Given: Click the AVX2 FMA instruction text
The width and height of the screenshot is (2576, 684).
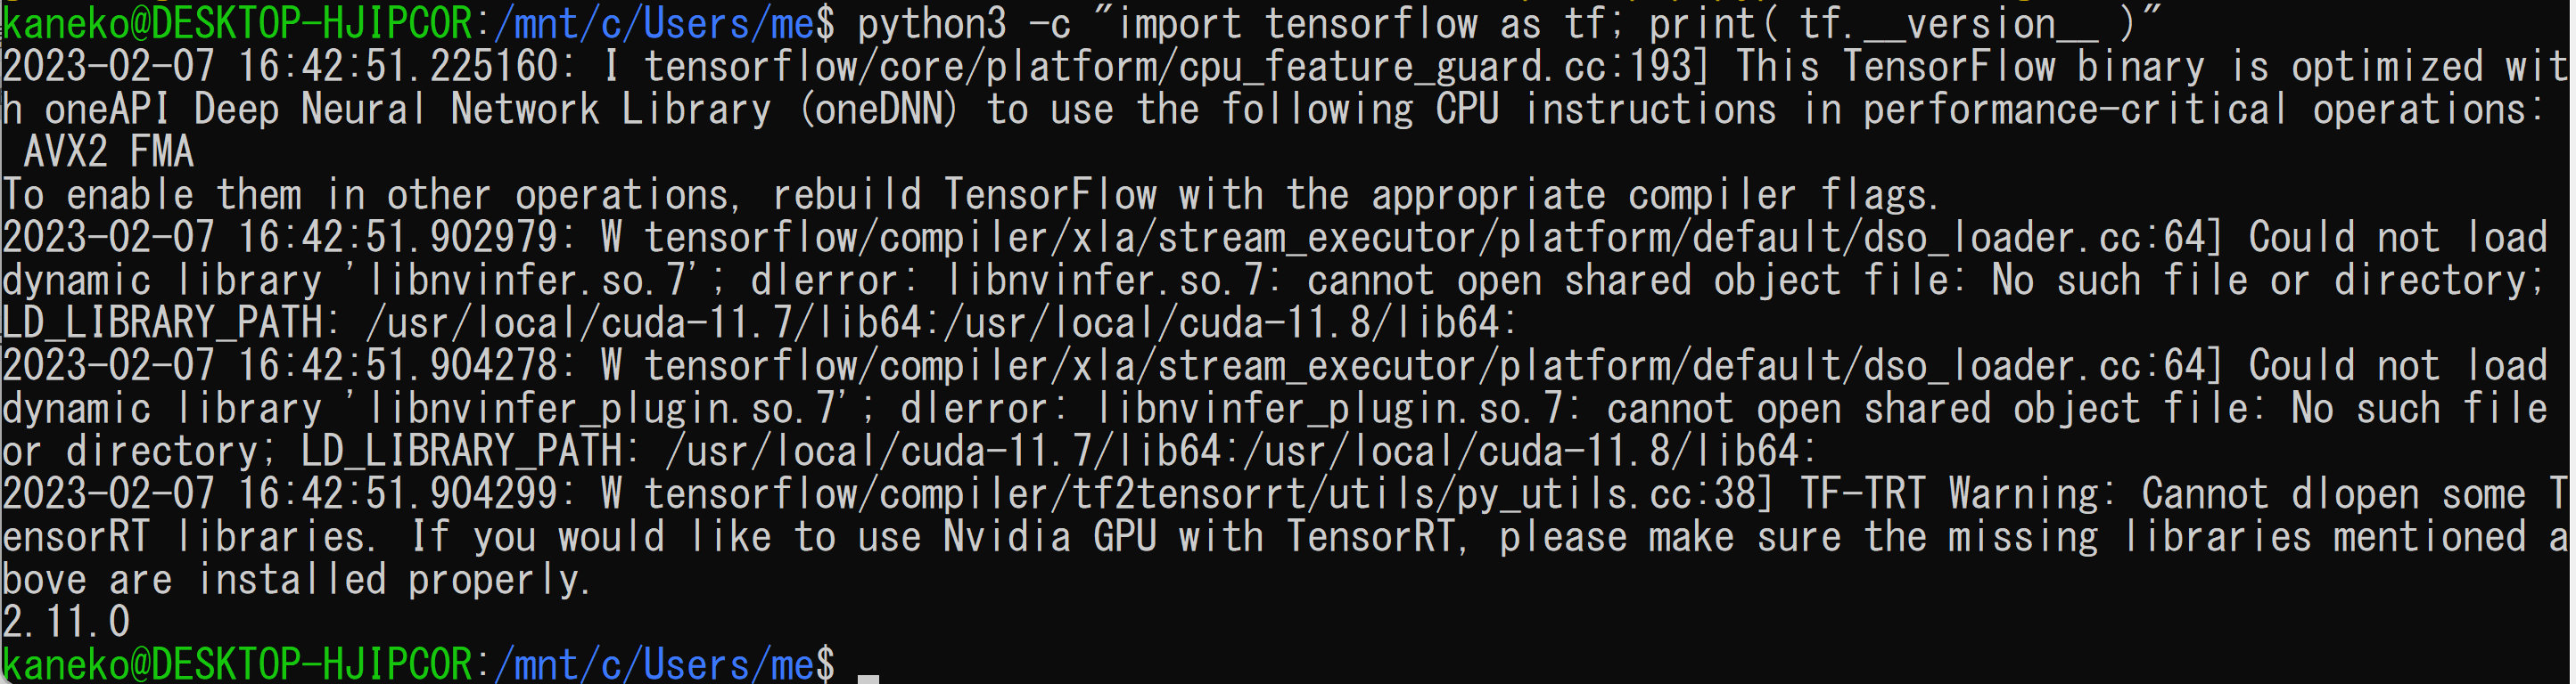Looking at the screenshot, I should pos(108,151).
